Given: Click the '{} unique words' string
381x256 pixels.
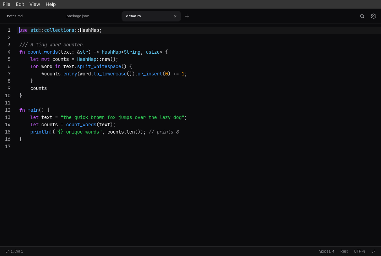Looking at the screenshot, I should click(x=79, y=132).
